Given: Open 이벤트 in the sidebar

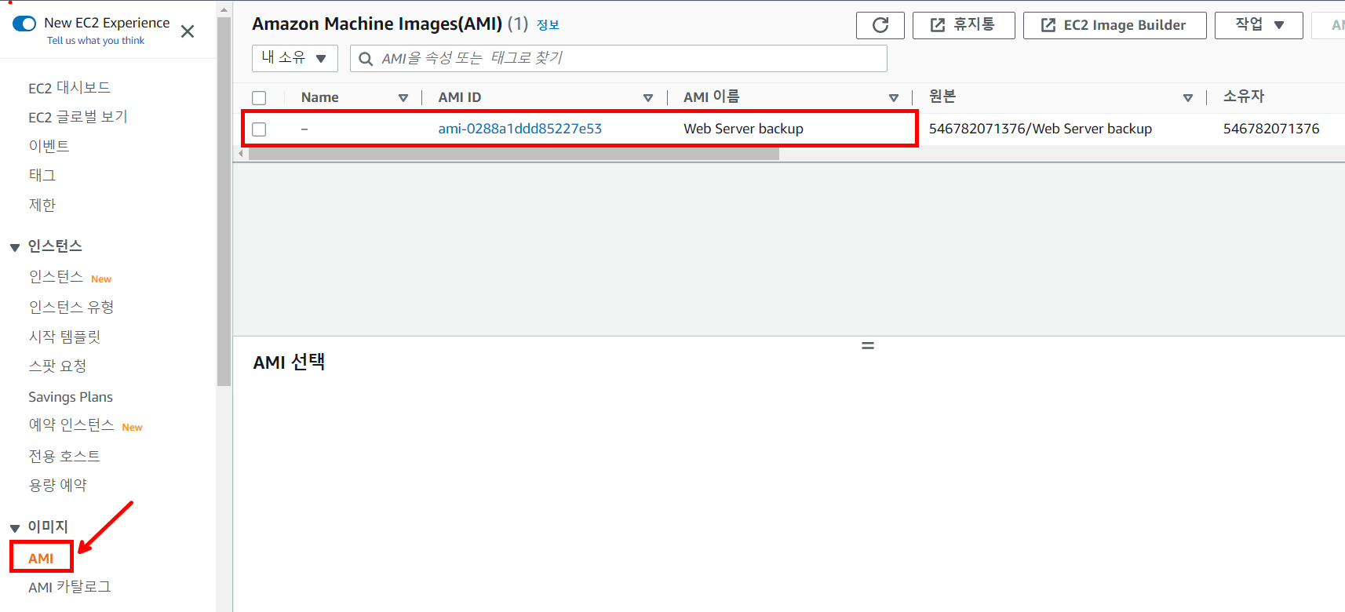Looking at the screenshot, I should pyautogui.click(x=49, y=146).
